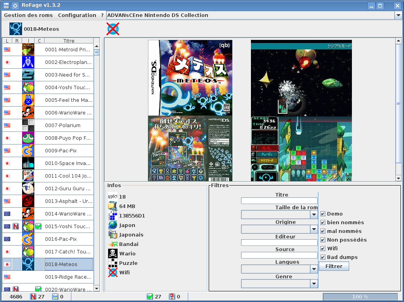
Task: Click the red question mark status icon
Action: [172, 296]
